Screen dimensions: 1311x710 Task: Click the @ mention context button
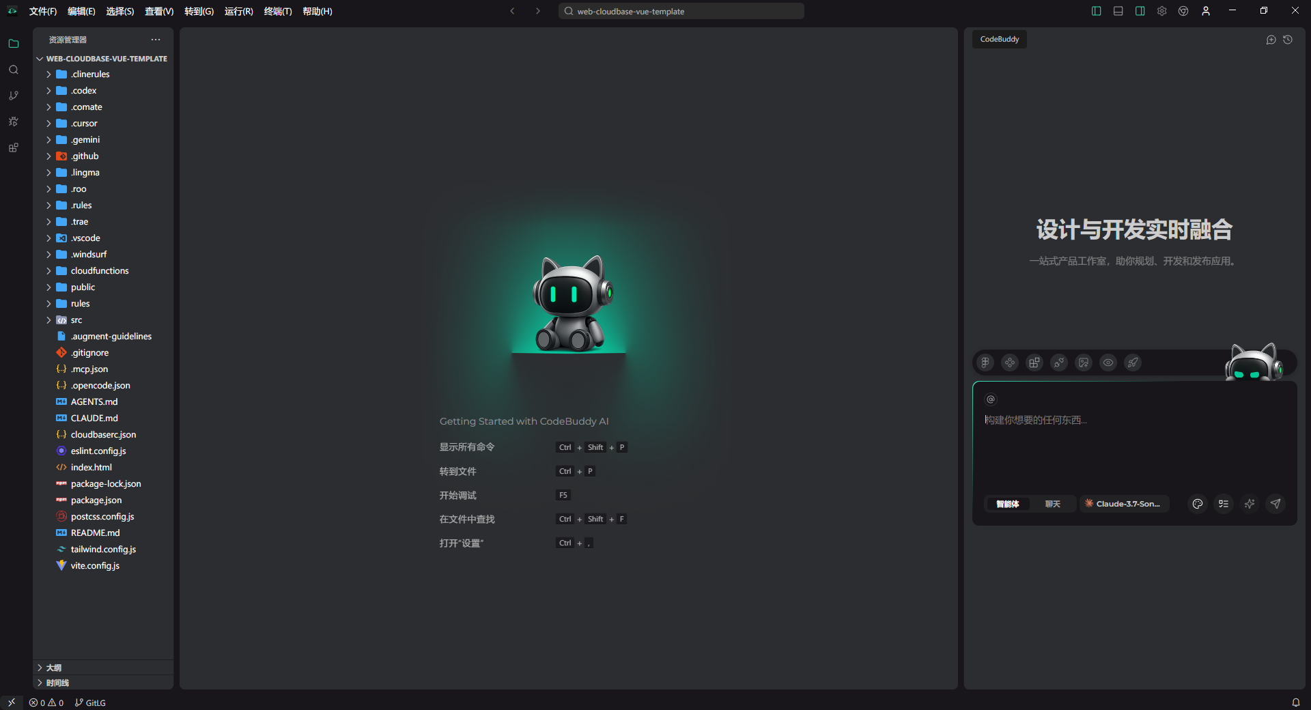click(991, 399)
